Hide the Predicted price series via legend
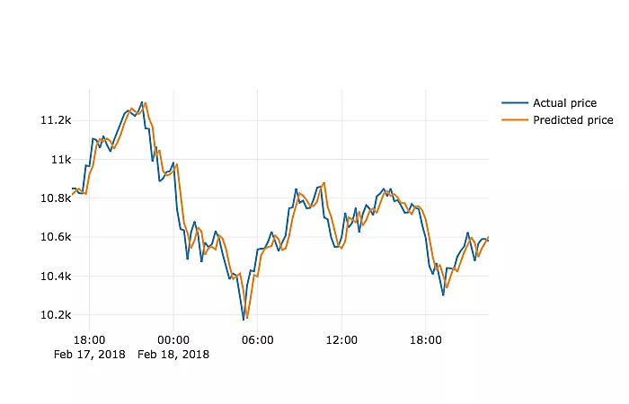Viewport: 629px width, 404px height. tap(572, 120)
